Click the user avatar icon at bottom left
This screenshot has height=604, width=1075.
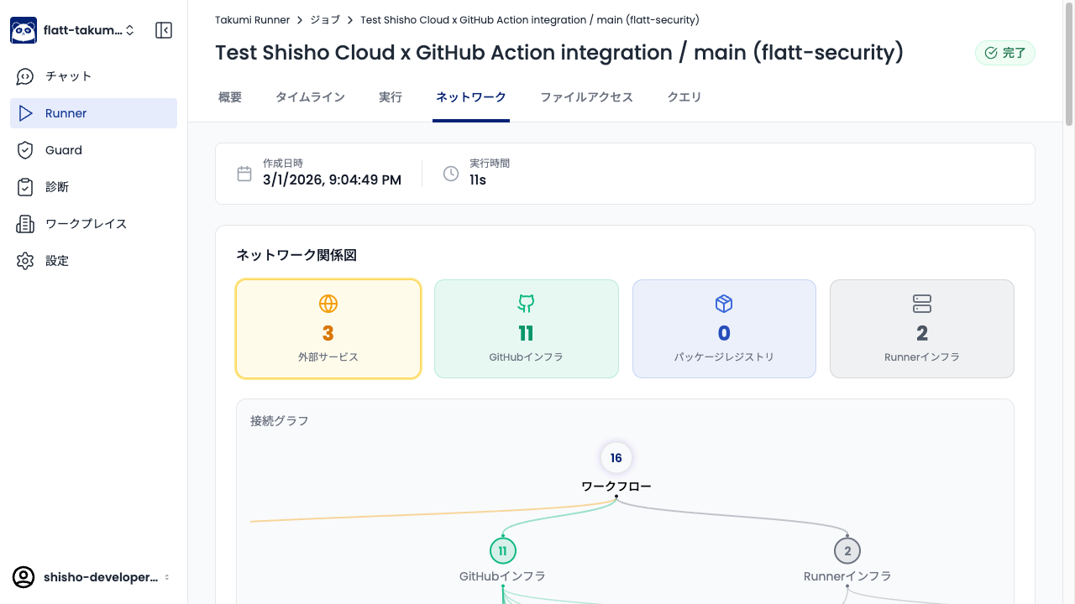[24, 577]
